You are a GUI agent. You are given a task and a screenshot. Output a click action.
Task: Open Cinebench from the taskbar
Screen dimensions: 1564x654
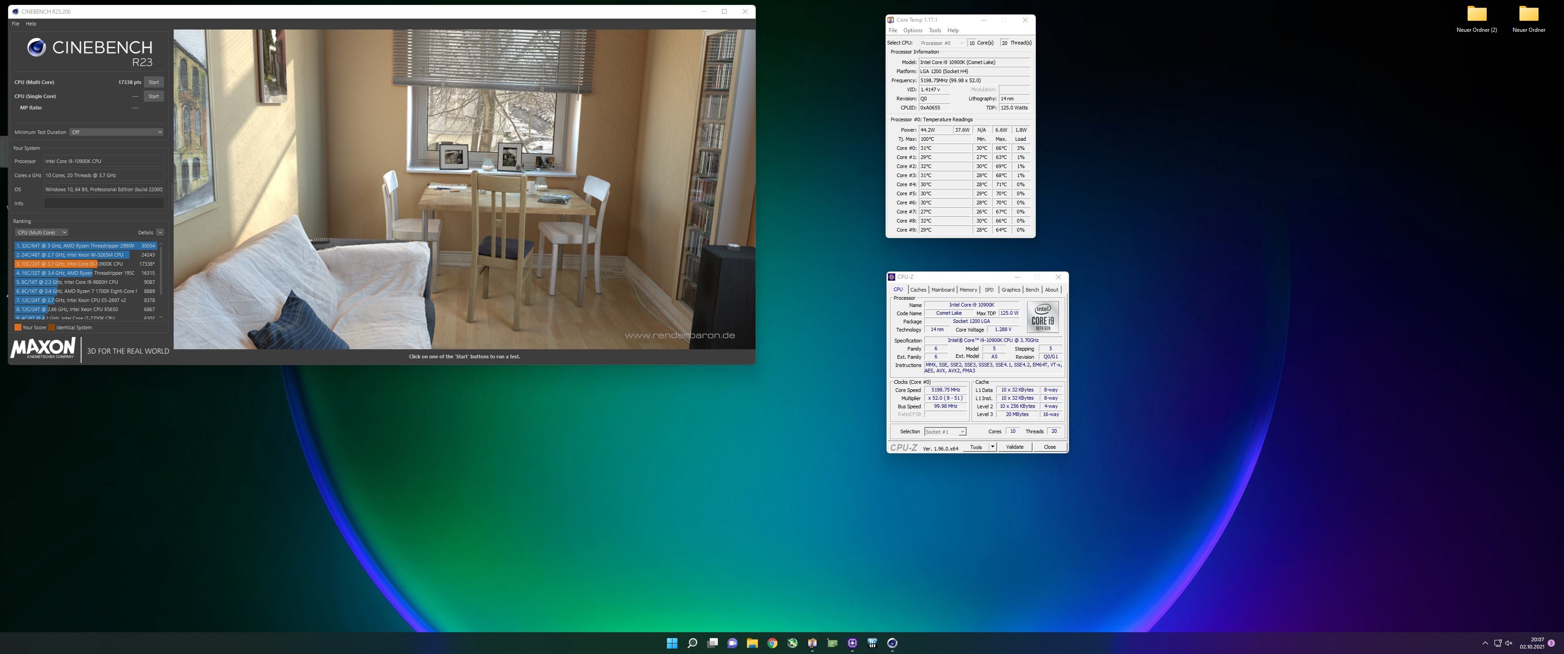892,643
